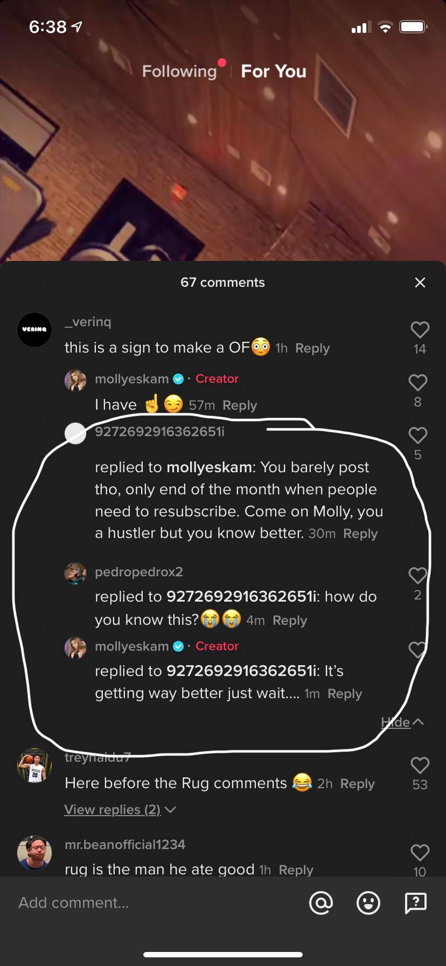Reply to _verinq's comment
Viewport: 446px width, 966px height.
312,348
